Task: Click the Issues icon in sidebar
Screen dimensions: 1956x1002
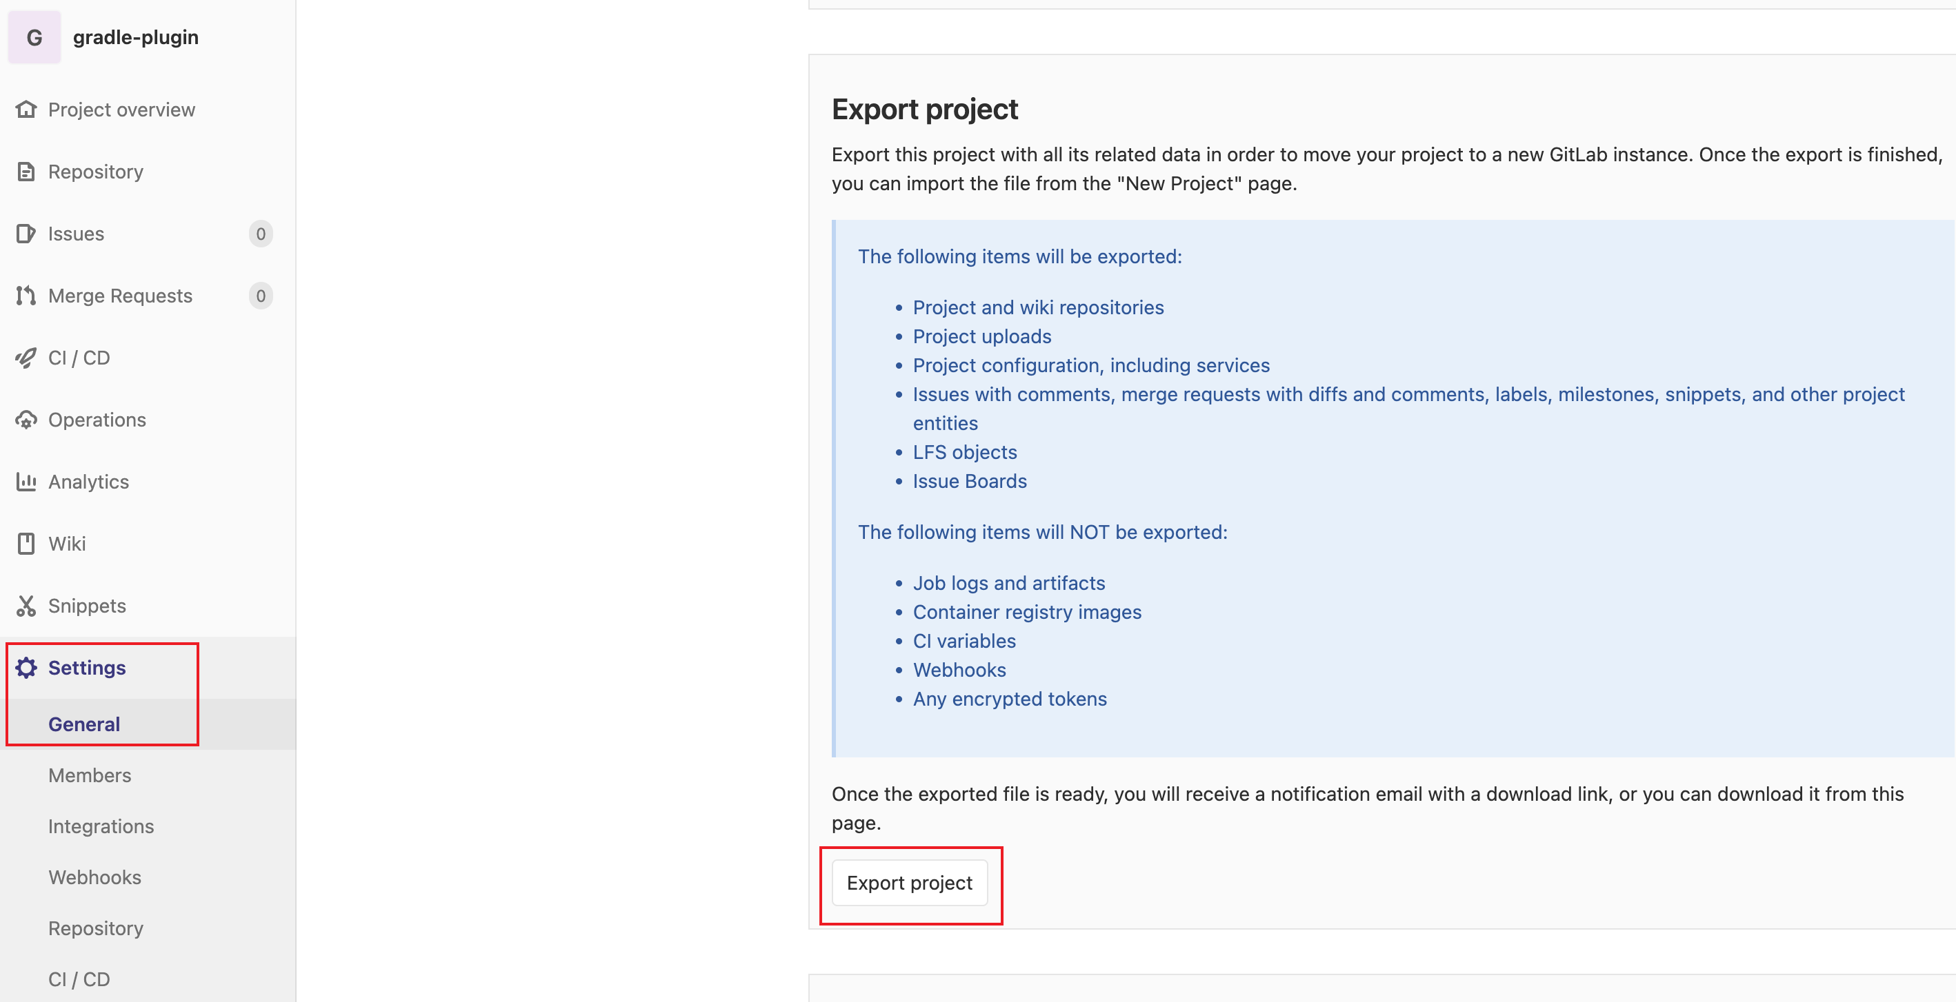Action: (x=26, y=234)
